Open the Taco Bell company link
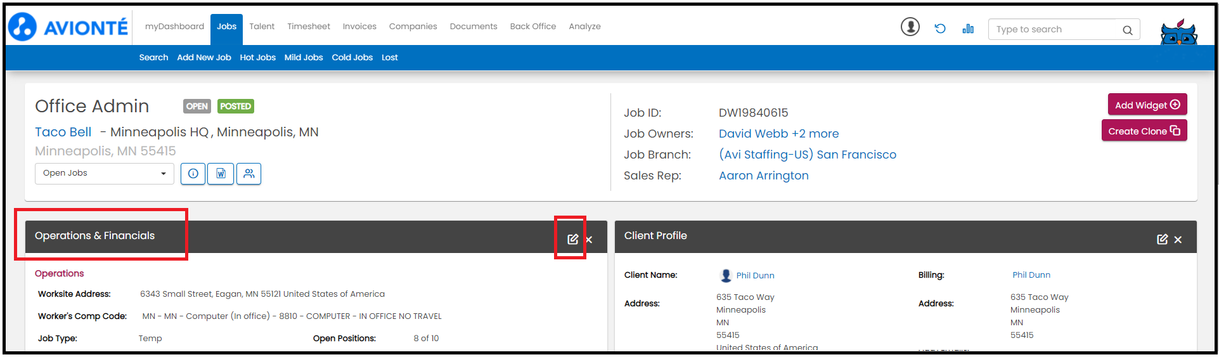This screenshot has height=357, width=1219. 63,132
